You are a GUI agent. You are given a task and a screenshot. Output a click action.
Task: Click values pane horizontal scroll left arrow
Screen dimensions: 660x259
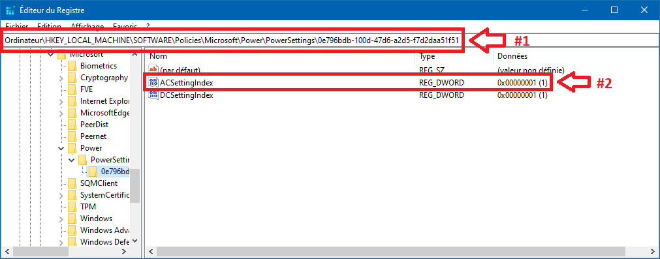pyautogui.click(x=150, y=251)
